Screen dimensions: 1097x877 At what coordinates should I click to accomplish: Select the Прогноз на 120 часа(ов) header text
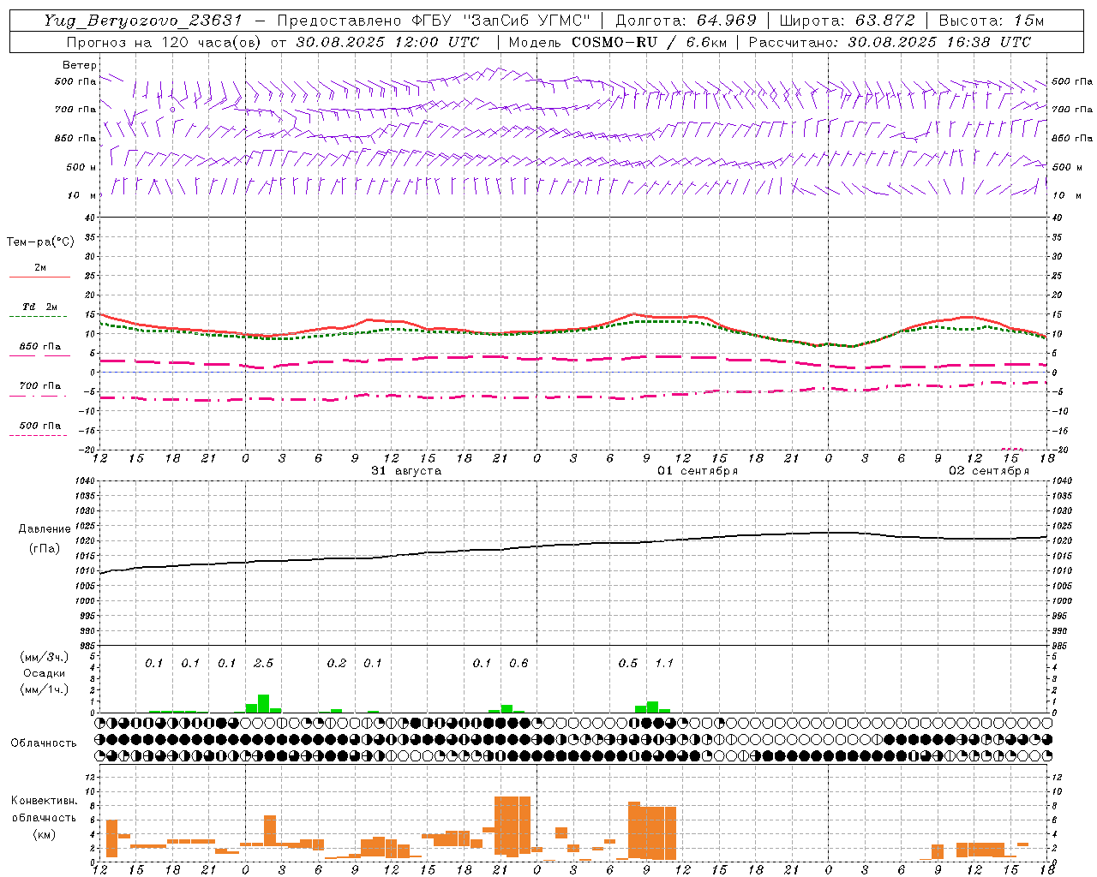coord(165,42)
